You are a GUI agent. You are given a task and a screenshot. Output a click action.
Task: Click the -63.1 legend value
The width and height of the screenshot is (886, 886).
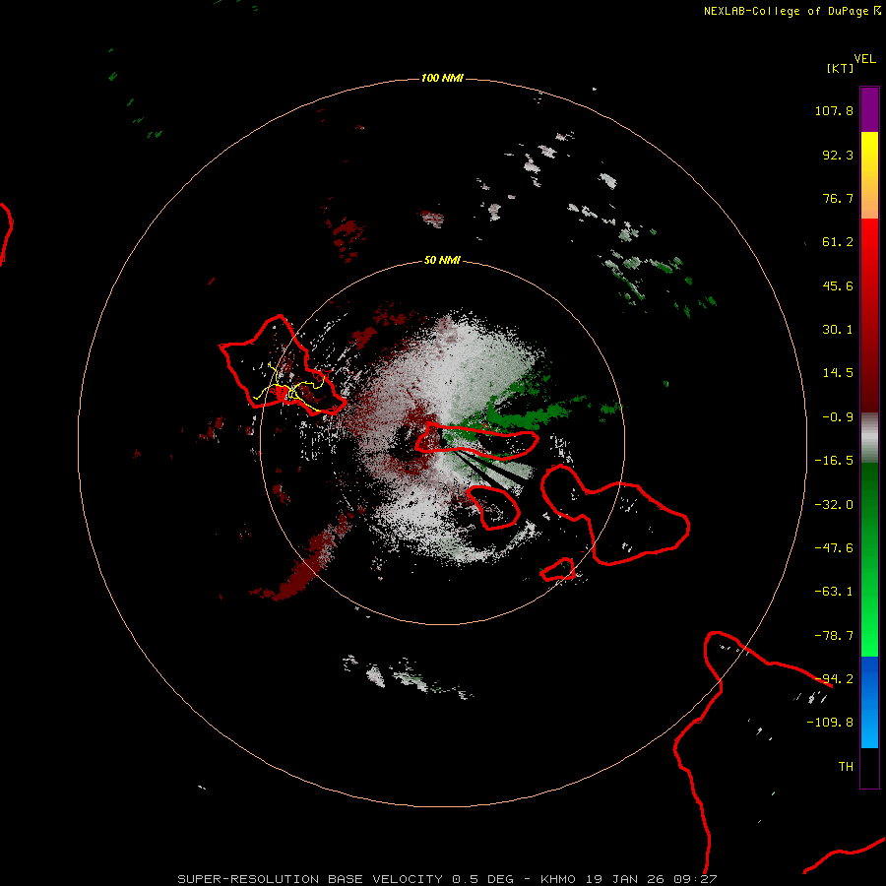pos(834,592)
